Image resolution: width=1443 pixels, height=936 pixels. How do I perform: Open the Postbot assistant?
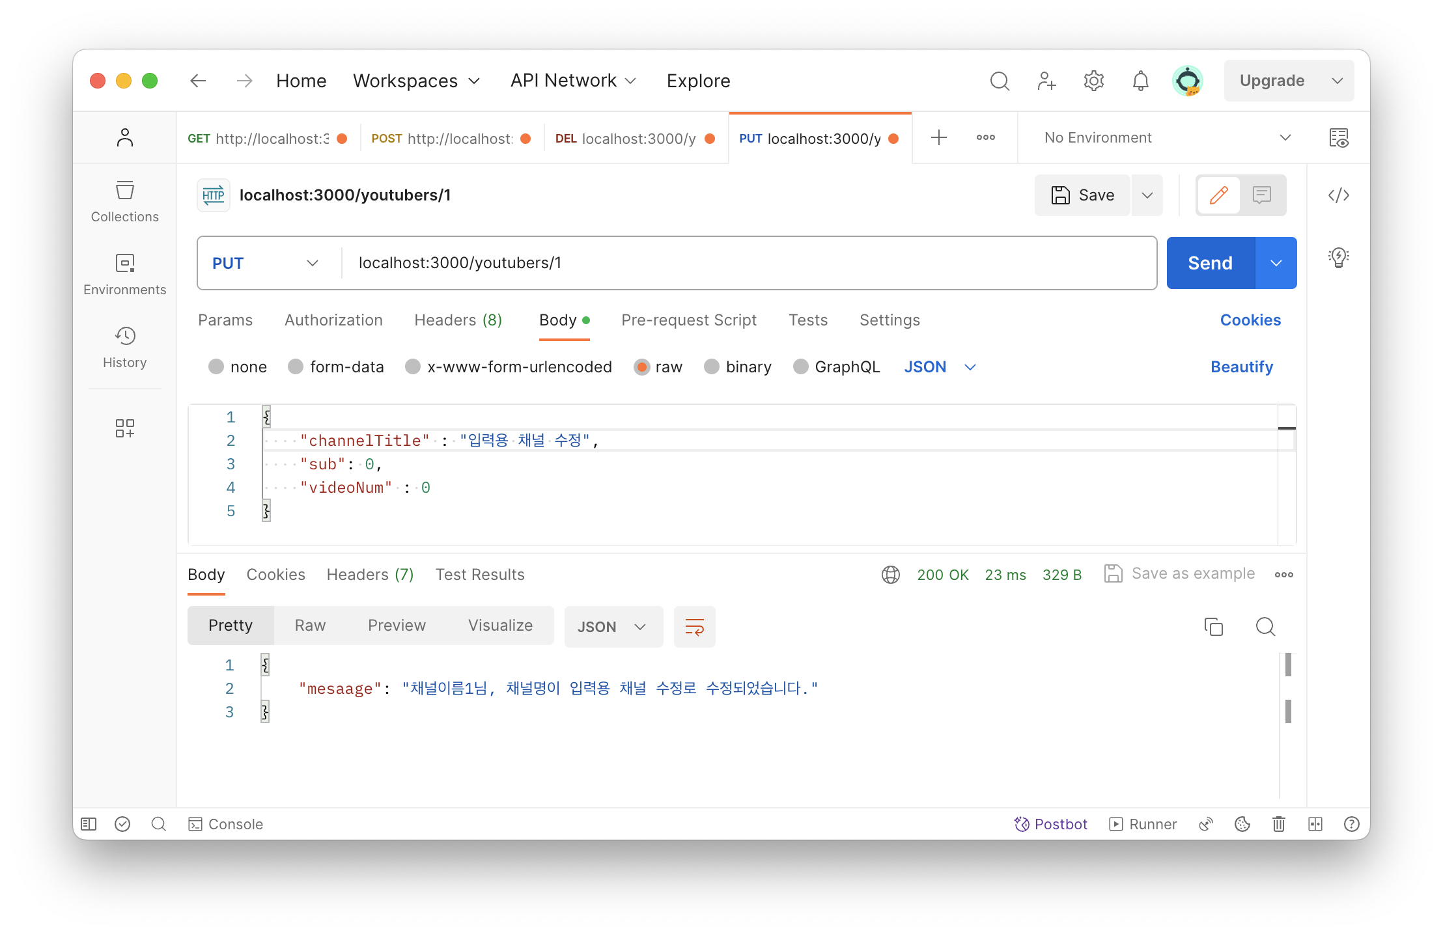[1051, 824]
